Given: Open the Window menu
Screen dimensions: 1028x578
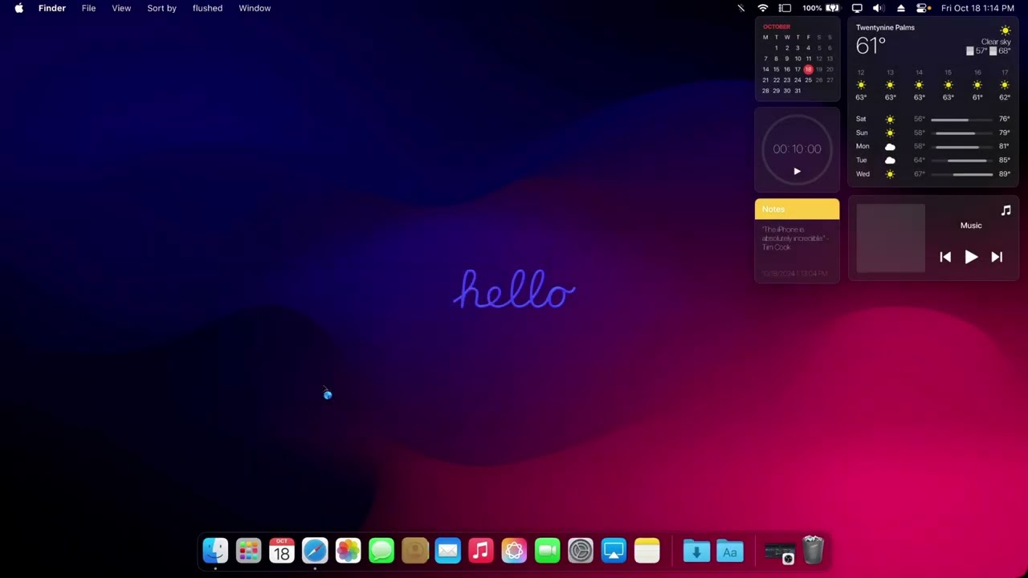Looking at the screenshot, I should point(255,8).
